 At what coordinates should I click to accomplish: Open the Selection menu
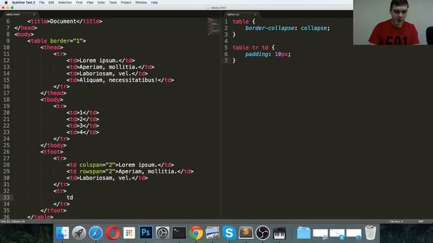coord(65,3)
